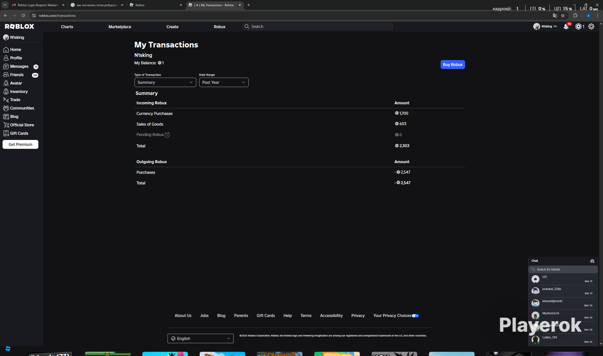Open Charts in the top navigation
Screen dimensions: 603x356
[x=67, y=27]
